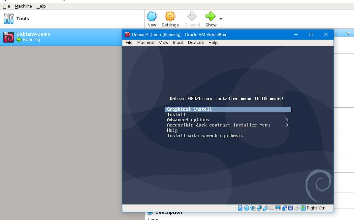Viewport: 354px width, 220px height.
Task: Close the Debian9-Demo VM window
Action: coord(326,34)
